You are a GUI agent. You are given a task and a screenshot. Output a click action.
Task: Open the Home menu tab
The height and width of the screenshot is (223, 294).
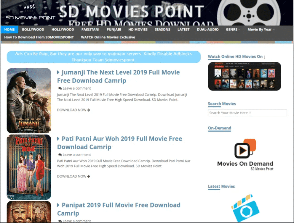click(x=9, y=29)
